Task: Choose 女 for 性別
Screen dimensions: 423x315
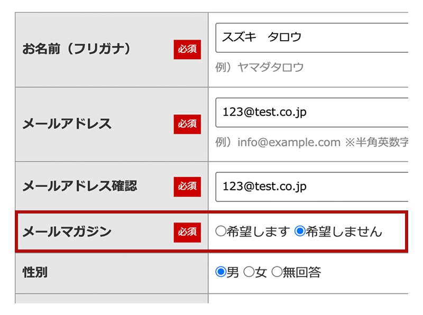Action: pyautogui.click(x=249, y=272)
